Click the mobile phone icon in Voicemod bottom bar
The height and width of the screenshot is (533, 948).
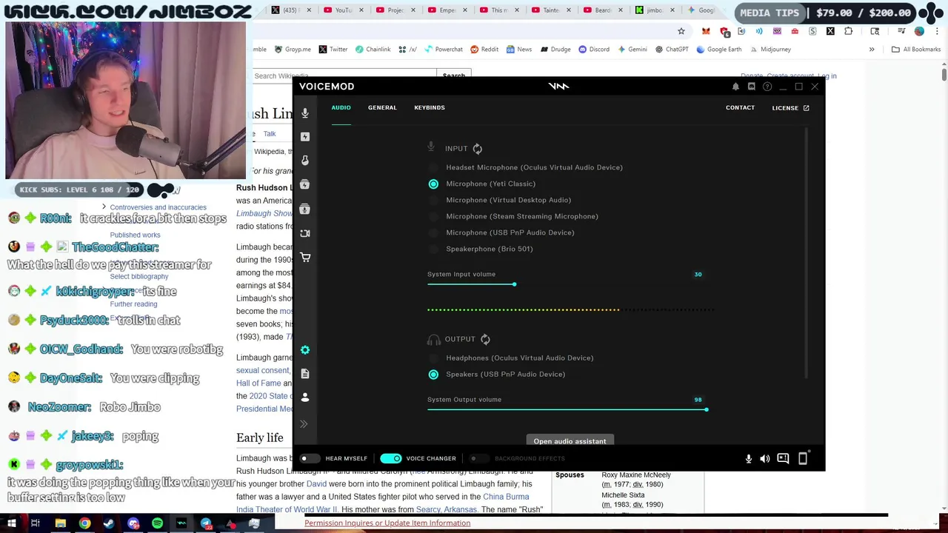point(803,459)
